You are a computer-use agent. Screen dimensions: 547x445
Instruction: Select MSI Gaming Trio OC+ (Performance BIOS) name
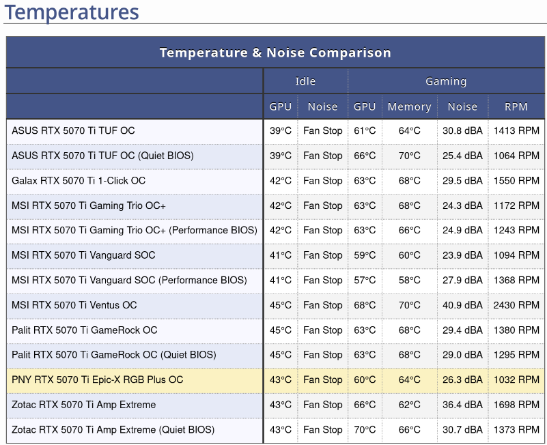point(135,231)
